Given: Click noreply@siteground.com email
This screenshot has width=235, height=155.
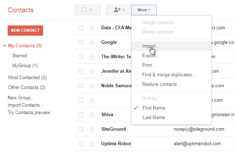Looking at the screenshot, I should pos(199,129).
